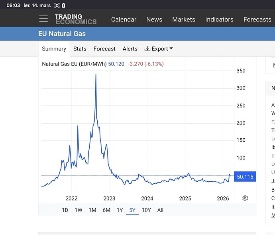
Task: Switch to the Forecast tab
Action: click(104, 49)
